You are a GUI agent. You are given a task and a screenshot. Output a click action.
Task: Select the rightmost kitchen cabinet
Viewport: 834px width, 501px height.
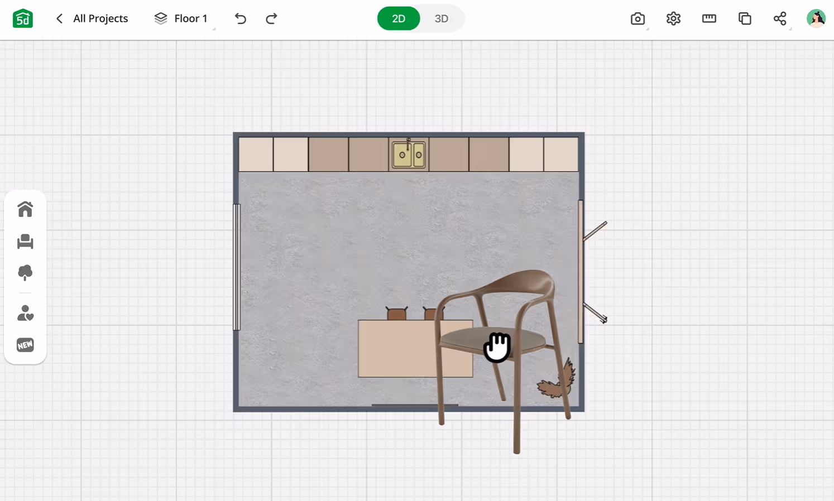pos(561,155)
